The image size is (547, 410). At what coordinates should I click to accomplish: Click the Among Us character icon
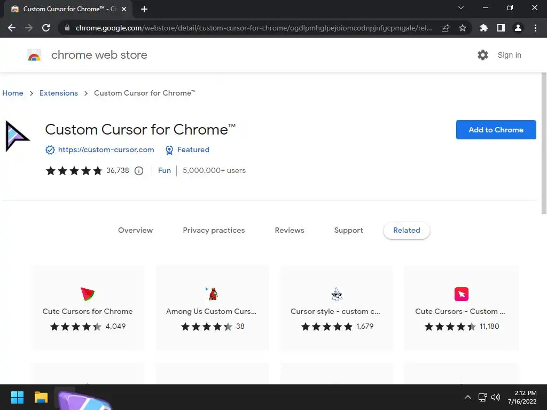pyautogui.click(x=212, y=294)
